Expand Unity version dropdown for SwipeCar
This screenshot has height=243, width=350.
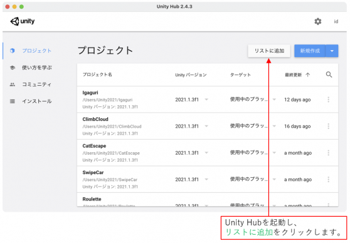click(x=206, y=179)
